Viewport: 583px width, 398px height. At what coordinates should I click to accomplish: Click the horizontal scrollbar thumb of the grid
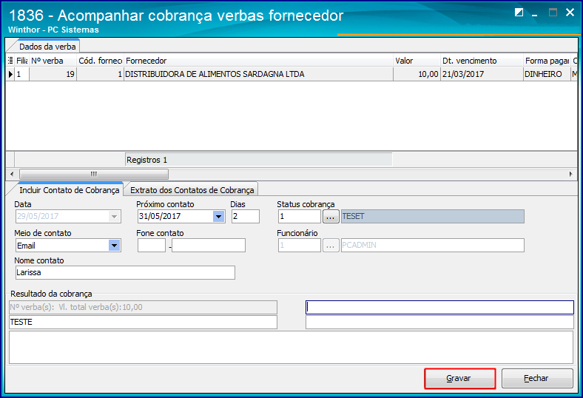pyautogui.click(x=94, y=174)
